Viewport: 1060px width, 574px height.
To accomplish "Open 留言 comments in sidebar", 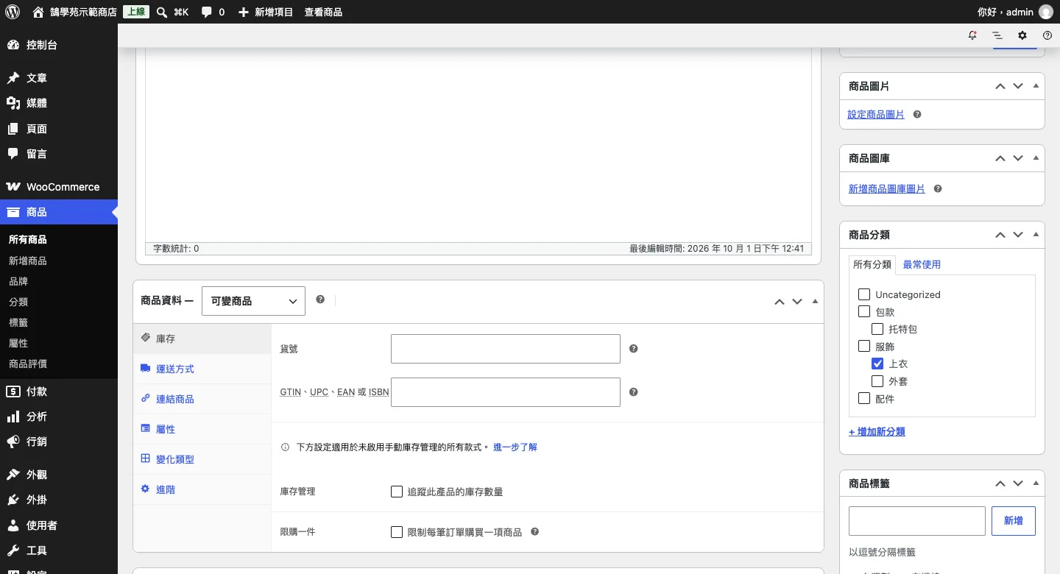I will click(x=59, y=154).
